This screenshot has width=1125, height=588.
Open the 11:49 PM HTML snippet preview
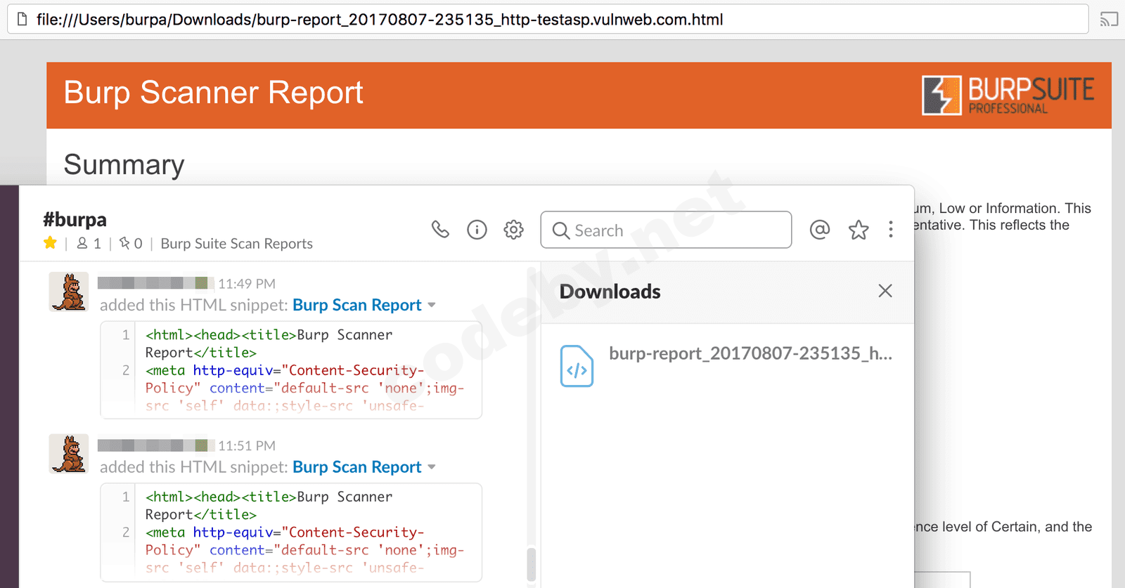tap(291, 370)
